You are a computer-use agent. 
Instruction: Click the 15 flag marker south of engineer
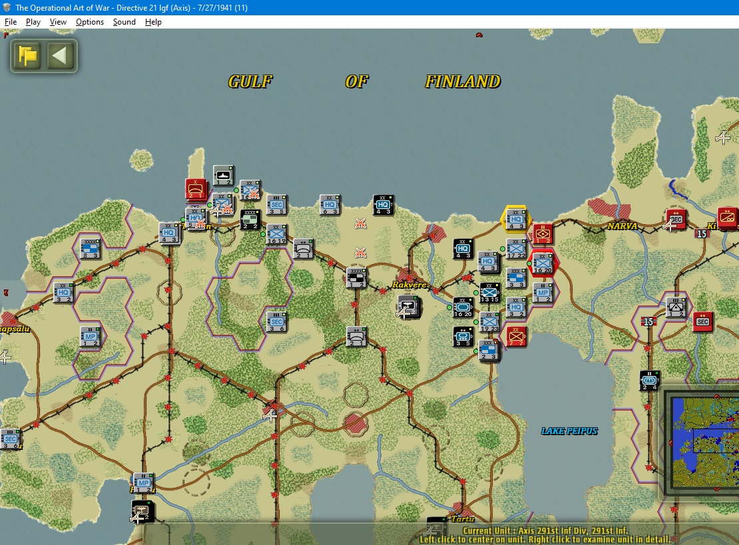(648, 321)
